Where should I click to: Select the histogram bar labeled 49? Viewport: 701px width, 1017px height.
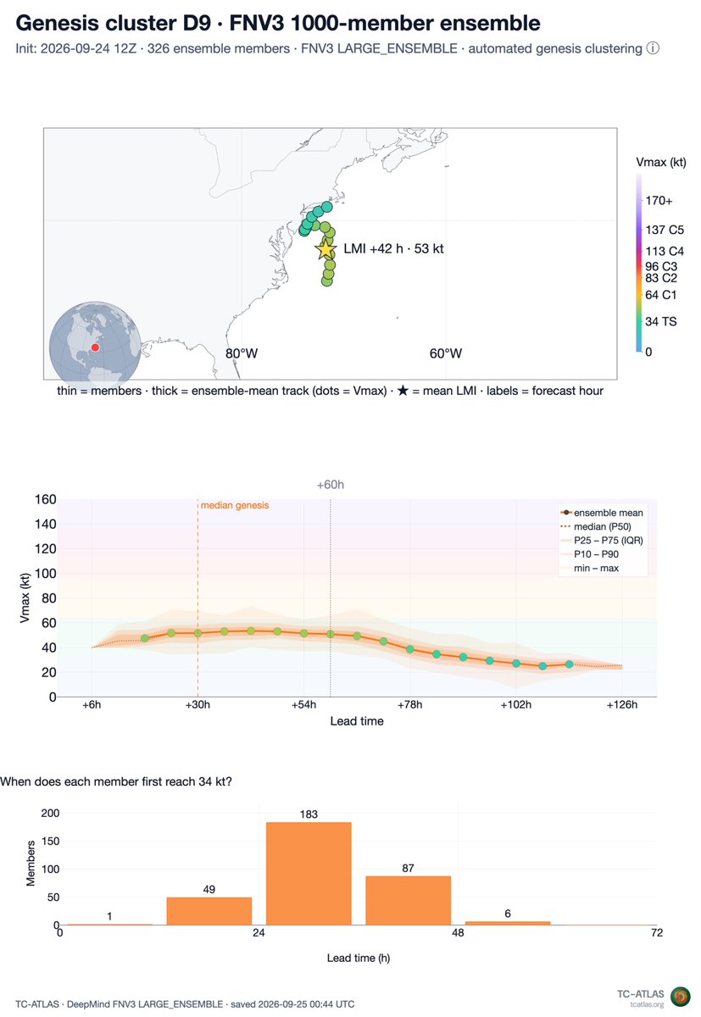click(x=209, y=911)
